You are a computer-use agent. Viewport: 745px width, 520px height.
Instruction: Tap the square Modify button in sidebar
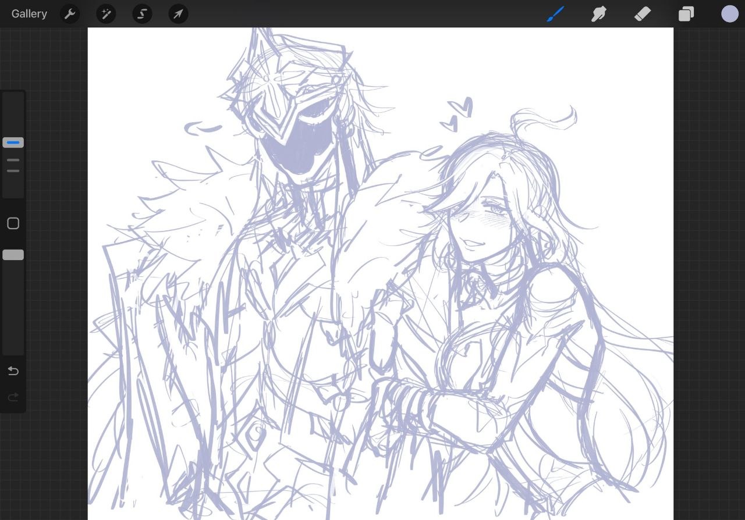(13, 223)
